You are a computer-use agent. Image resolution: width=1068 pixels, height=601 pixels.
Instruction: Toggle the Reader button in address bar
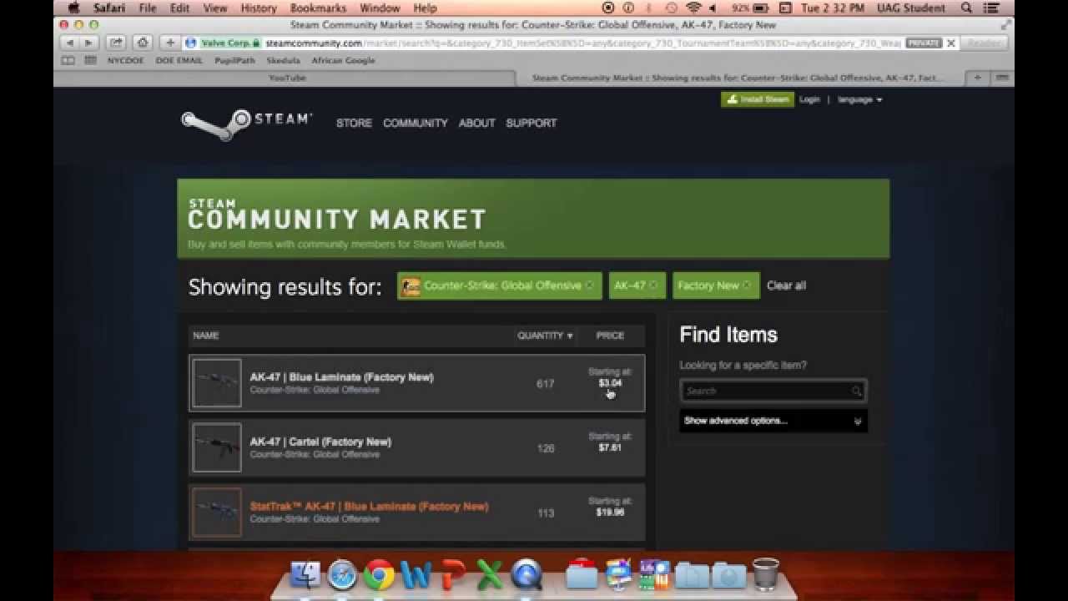[x=983, y=43]
